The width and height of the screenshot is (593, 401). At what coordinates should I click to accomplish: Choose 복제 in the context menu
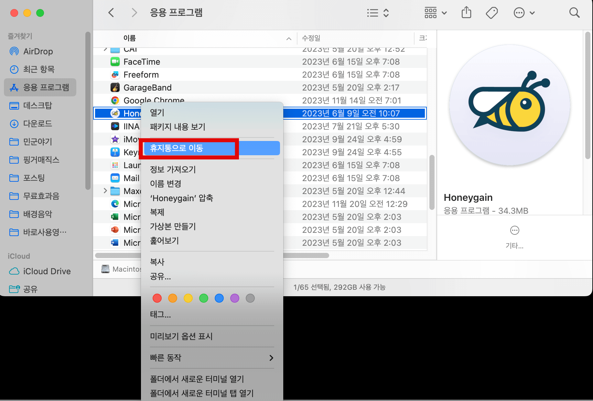point(212,212)
